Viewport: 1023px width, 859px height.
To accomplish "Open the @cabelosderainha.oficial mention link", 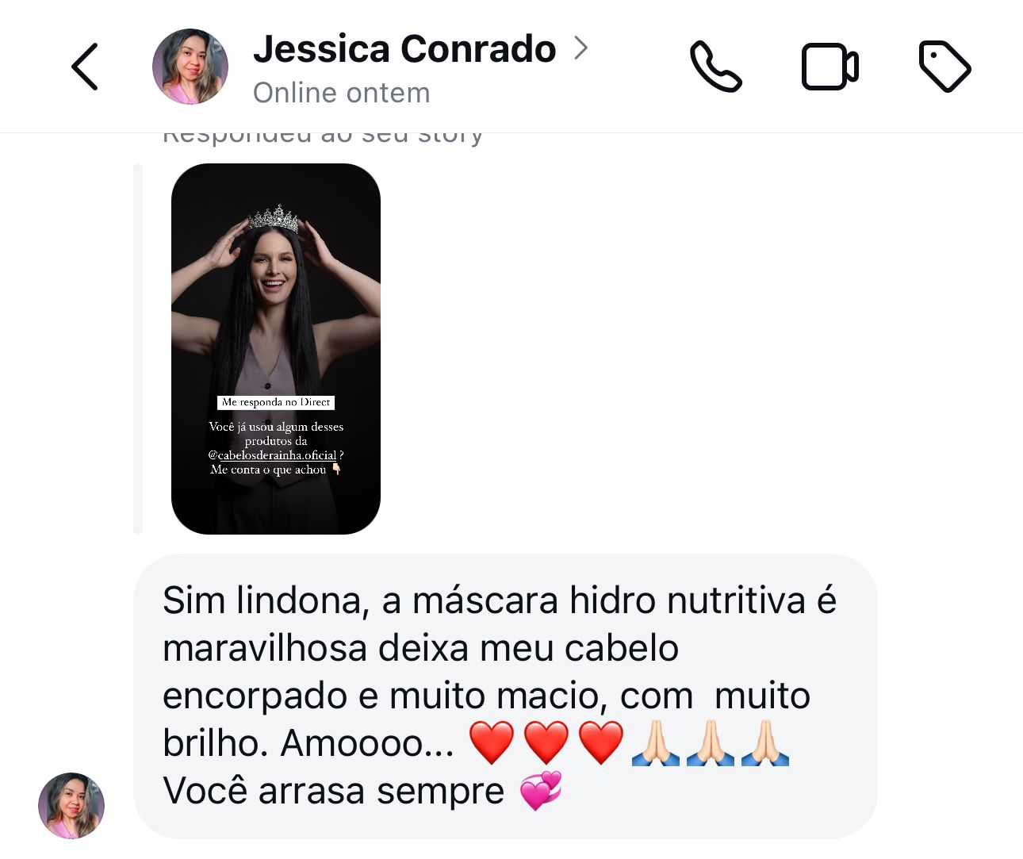I will 273,455.
